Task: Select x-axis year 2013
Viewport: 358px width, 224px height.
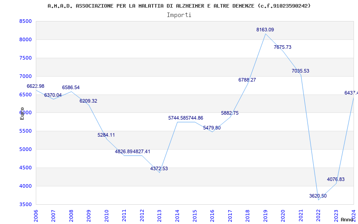Action: (159, 216)
